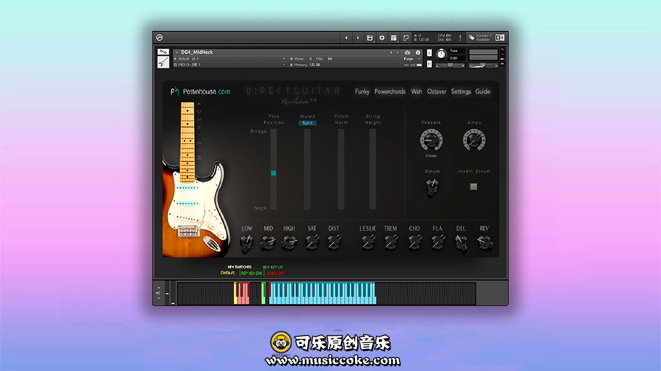Solo the instrument with the S button
This screenshot has height=371, width=661.
pos(429,53)
